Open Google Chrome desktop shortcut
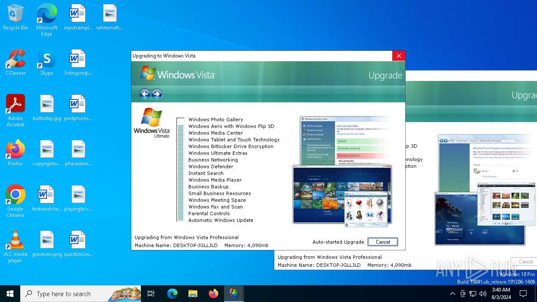Image resolution: width=537 pixels, height=302 pixels. (x=16, y=201)
